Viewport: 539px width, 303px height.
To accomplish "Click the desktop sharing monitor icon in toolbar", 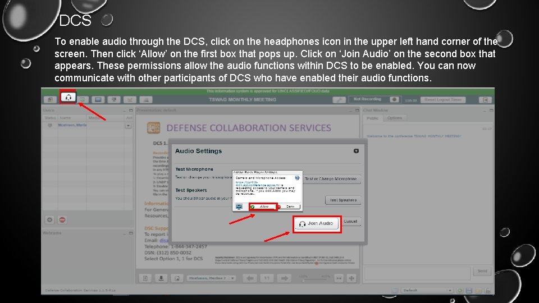I will pos(98,100).
